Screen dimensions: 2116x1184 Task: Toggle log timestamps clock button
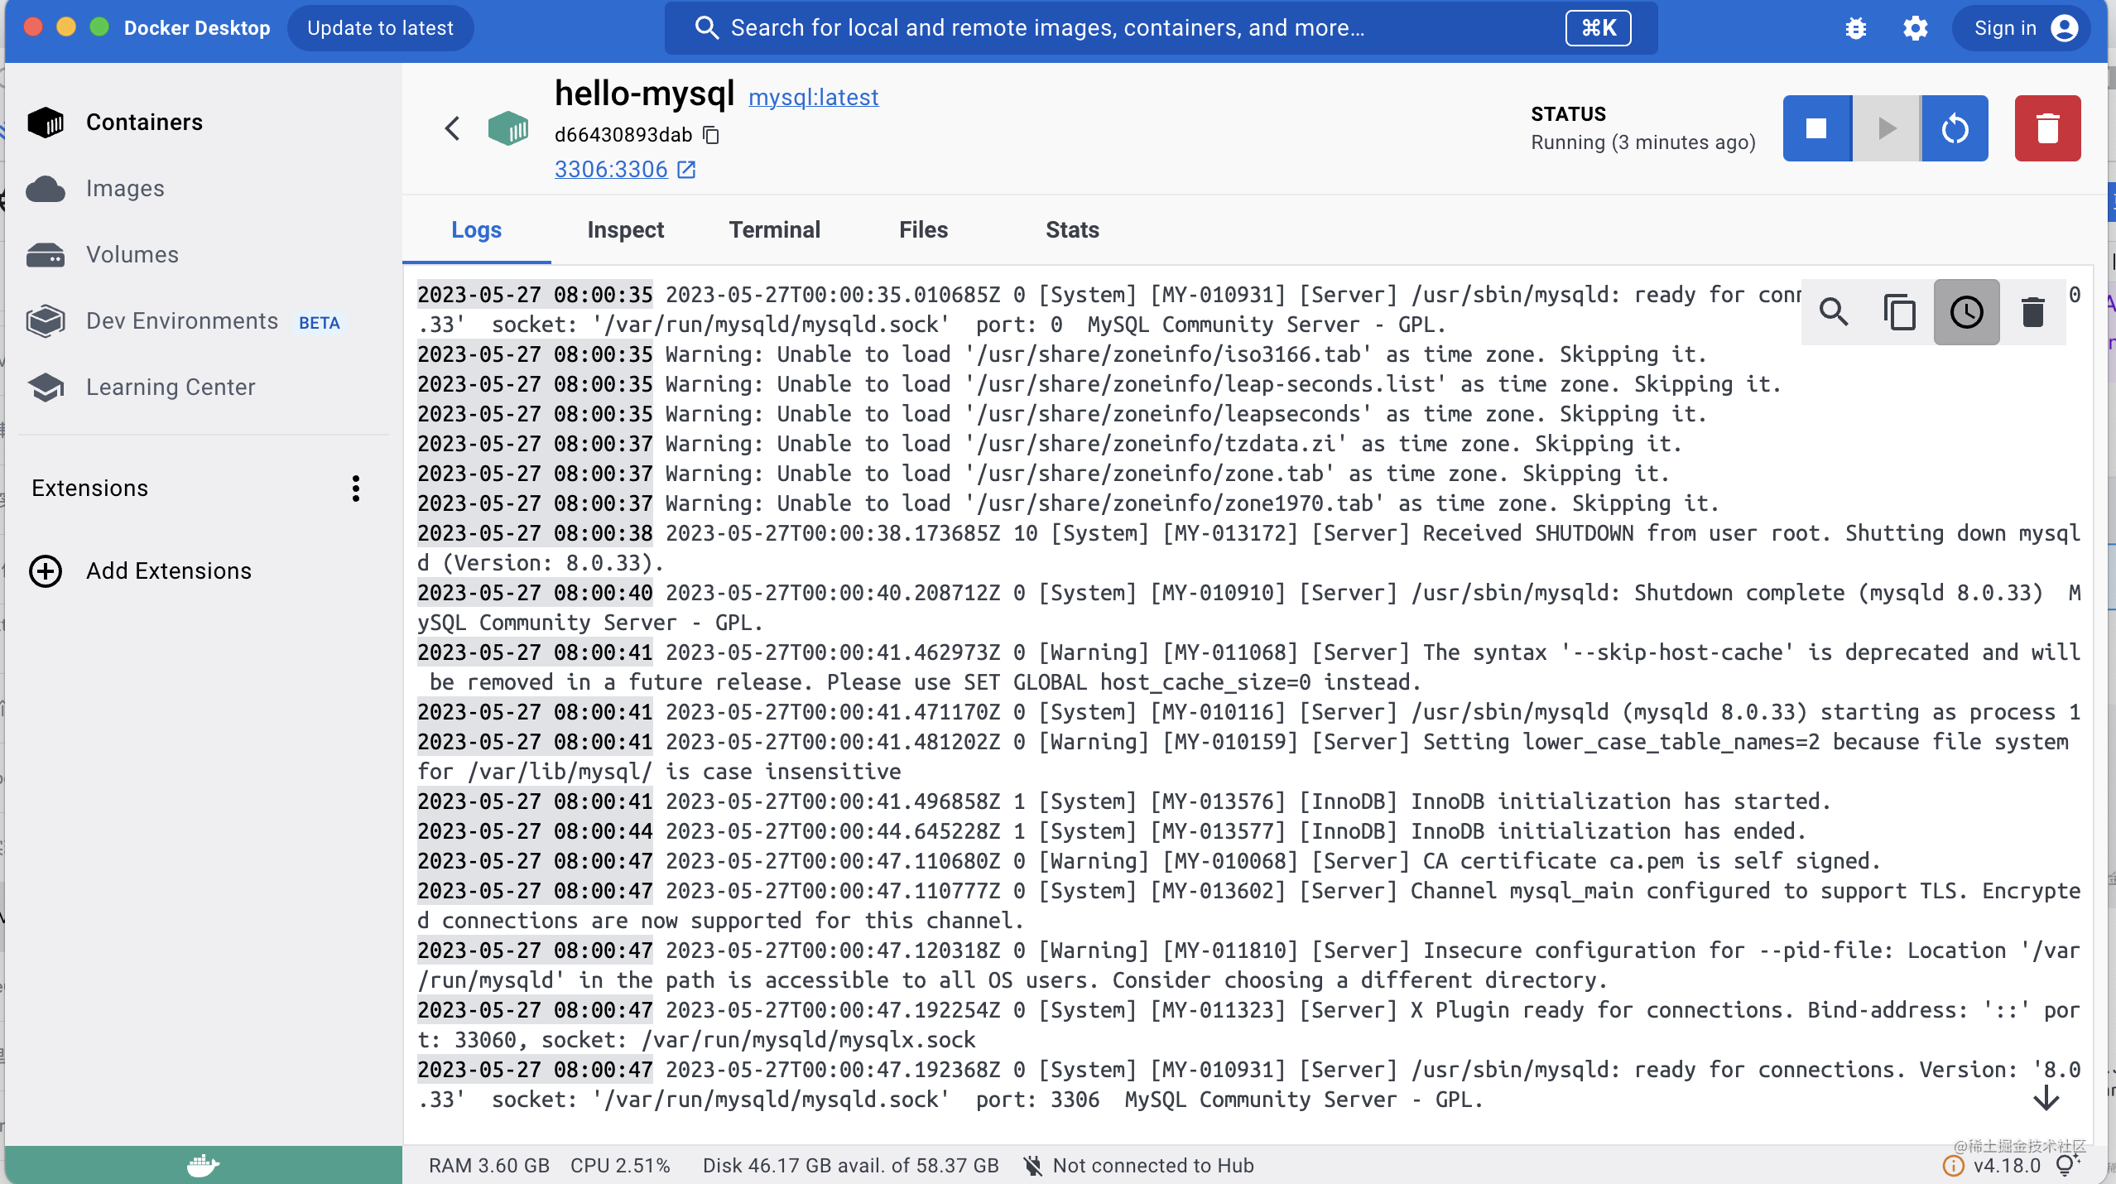1966,312
